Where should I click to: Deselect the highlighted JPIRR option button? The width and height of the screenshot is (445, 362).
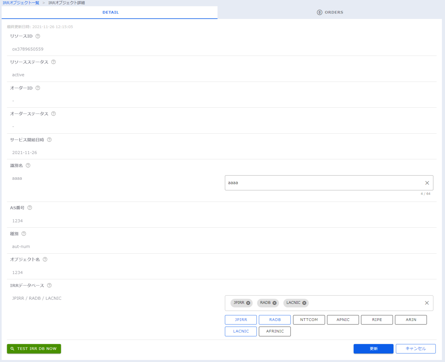pos(241,320)
